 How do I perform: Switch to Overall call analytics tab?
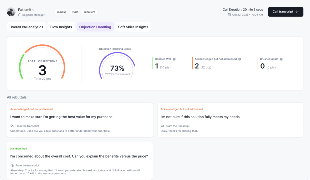point(26,27)
